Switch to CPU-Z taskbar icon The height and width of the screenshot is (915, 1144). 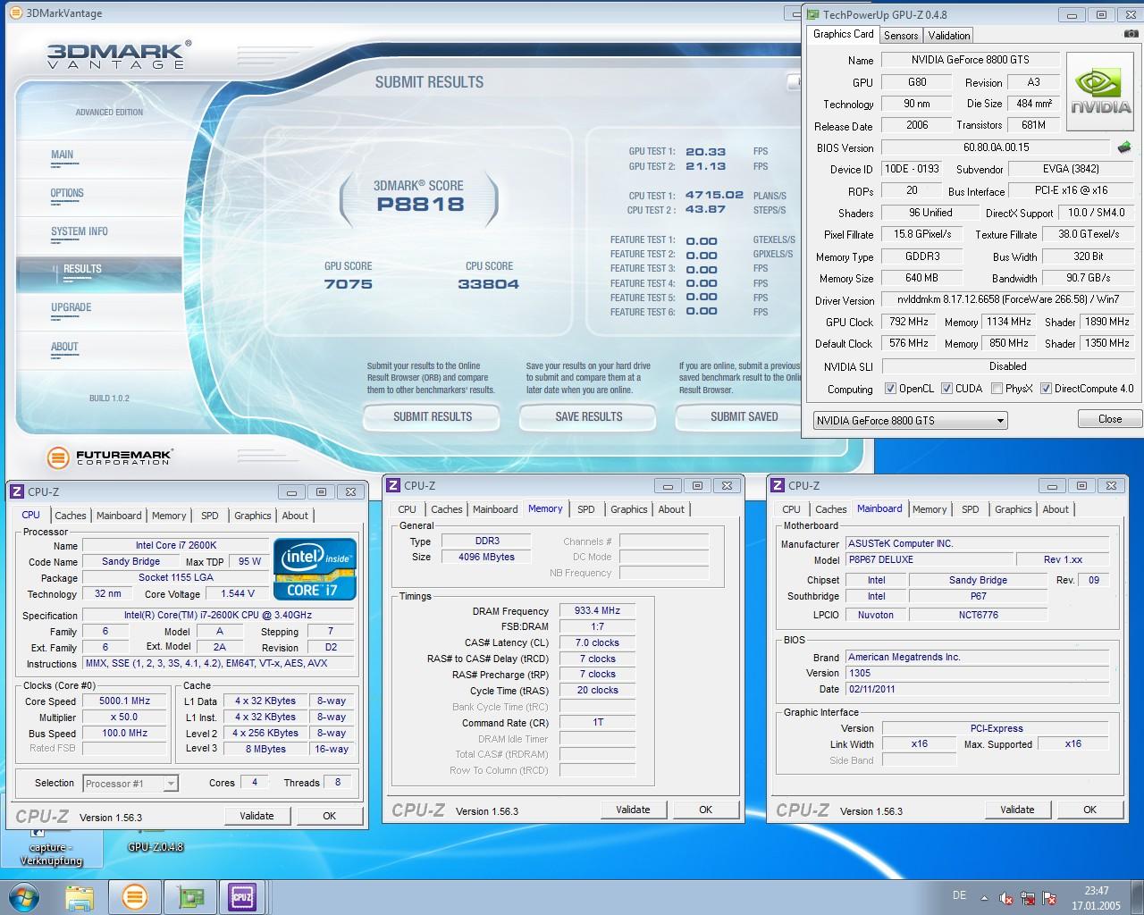click(x=242, y=896)
